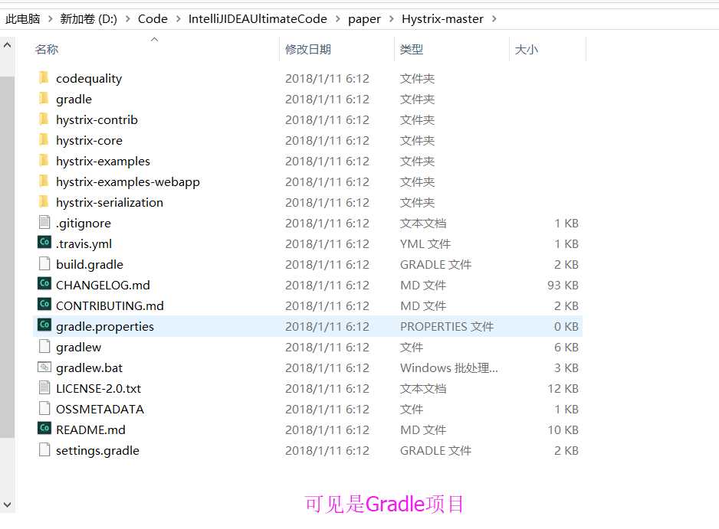Click the settings.gradle blank file icon

click(44, 449)
